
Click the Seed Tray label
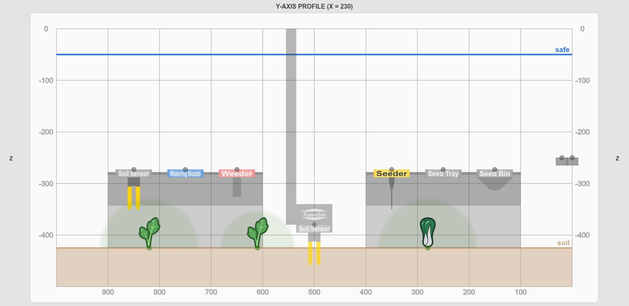pos(443,174)
